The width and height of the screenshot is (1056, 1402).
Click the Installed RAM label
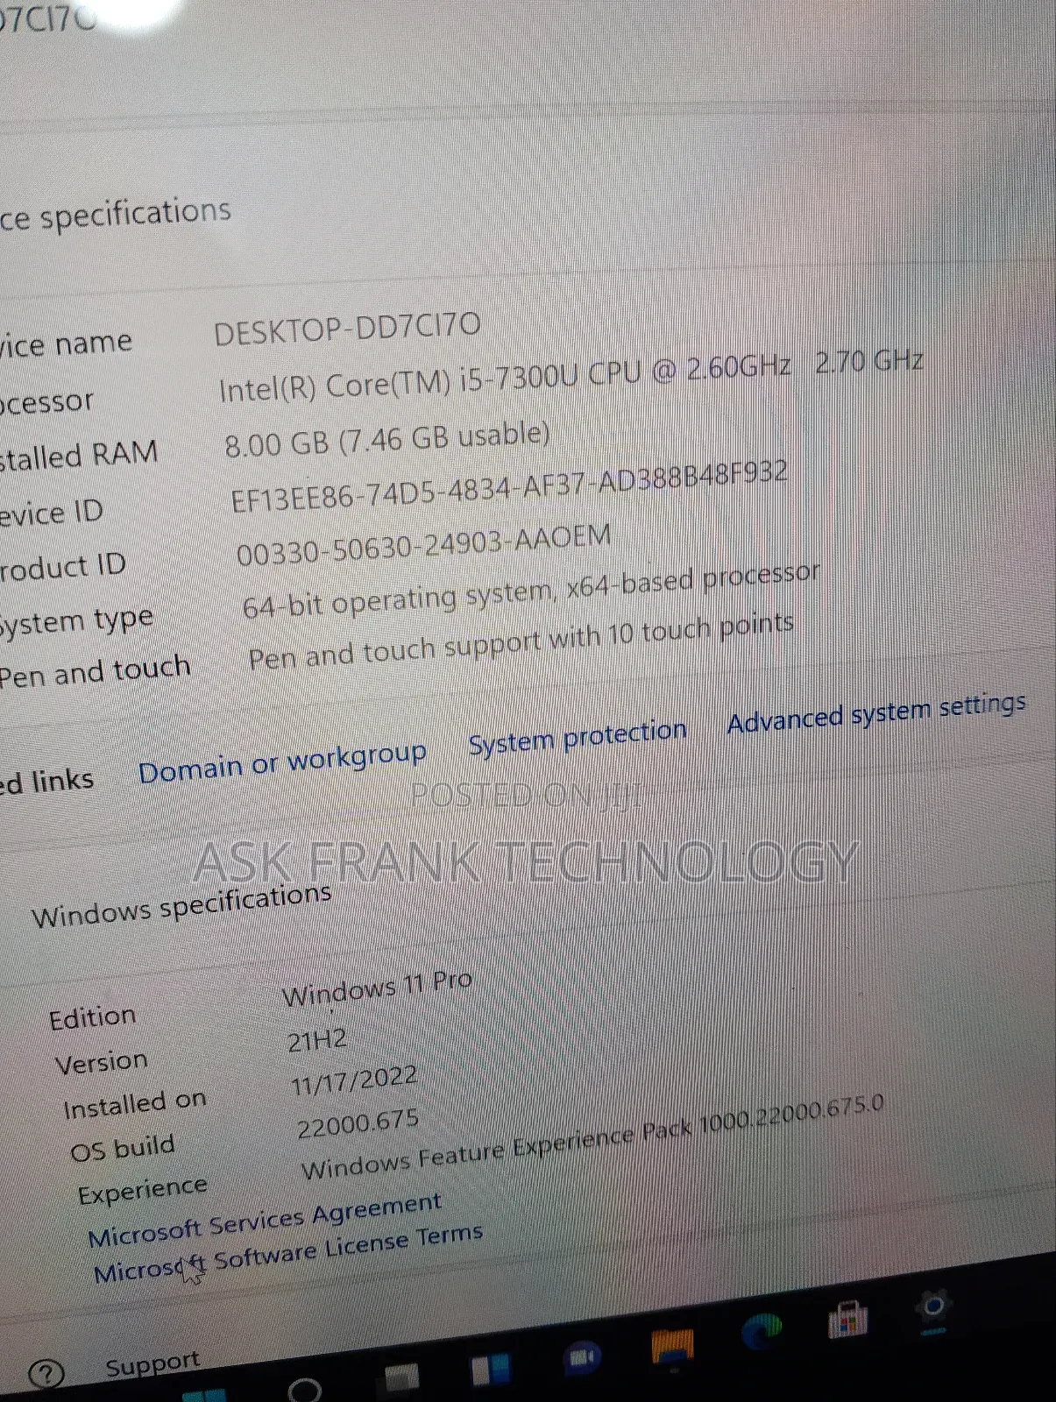tap(79, 456)
